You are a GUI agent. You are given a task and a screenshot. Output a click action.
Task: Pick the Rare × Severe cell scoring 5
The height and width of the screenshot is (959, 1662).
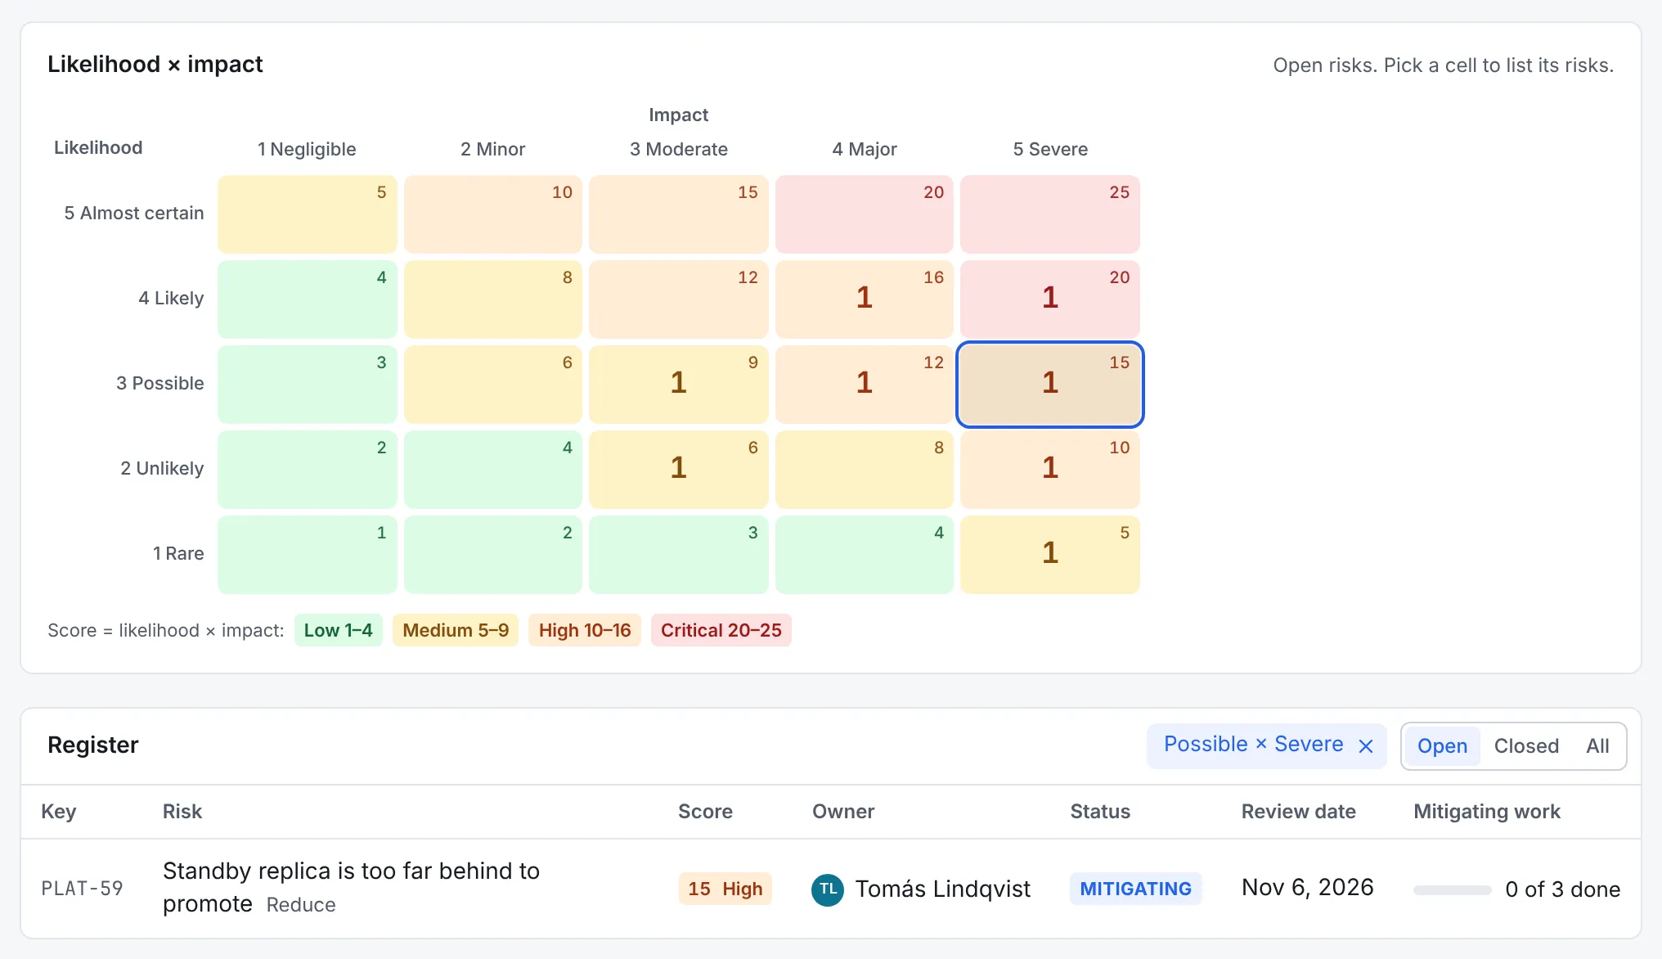[x=1050, y=554]
